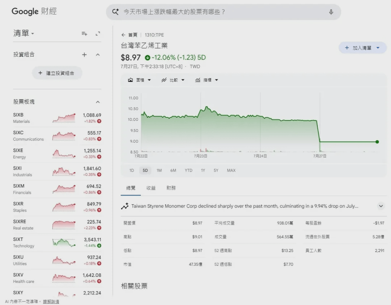391x305 pixels.
Task: Open the SIXR Staples sector row
Action: (57, 207)
